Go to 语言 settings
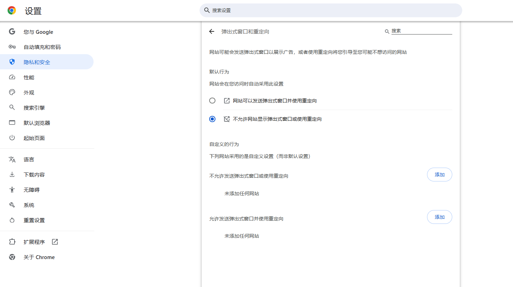The width and height of the screenshot is (513, 287). 47,159
